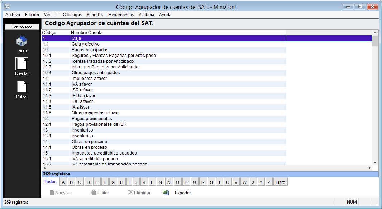Image resolution: width=382 pixels, height=209 pixels.
Task: Filter accounts by letter S
Action: tap(211, 182)
